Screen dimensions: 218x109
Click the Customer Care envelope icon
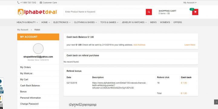point(41,2)
